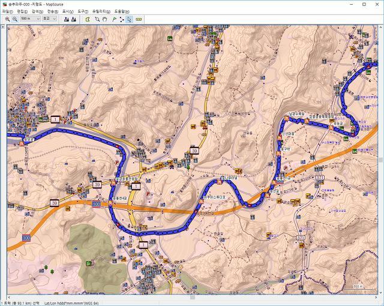Click the horizontal scrollbar thumb
This screenshot has width=384, height=306.
[x=193, y=297]
